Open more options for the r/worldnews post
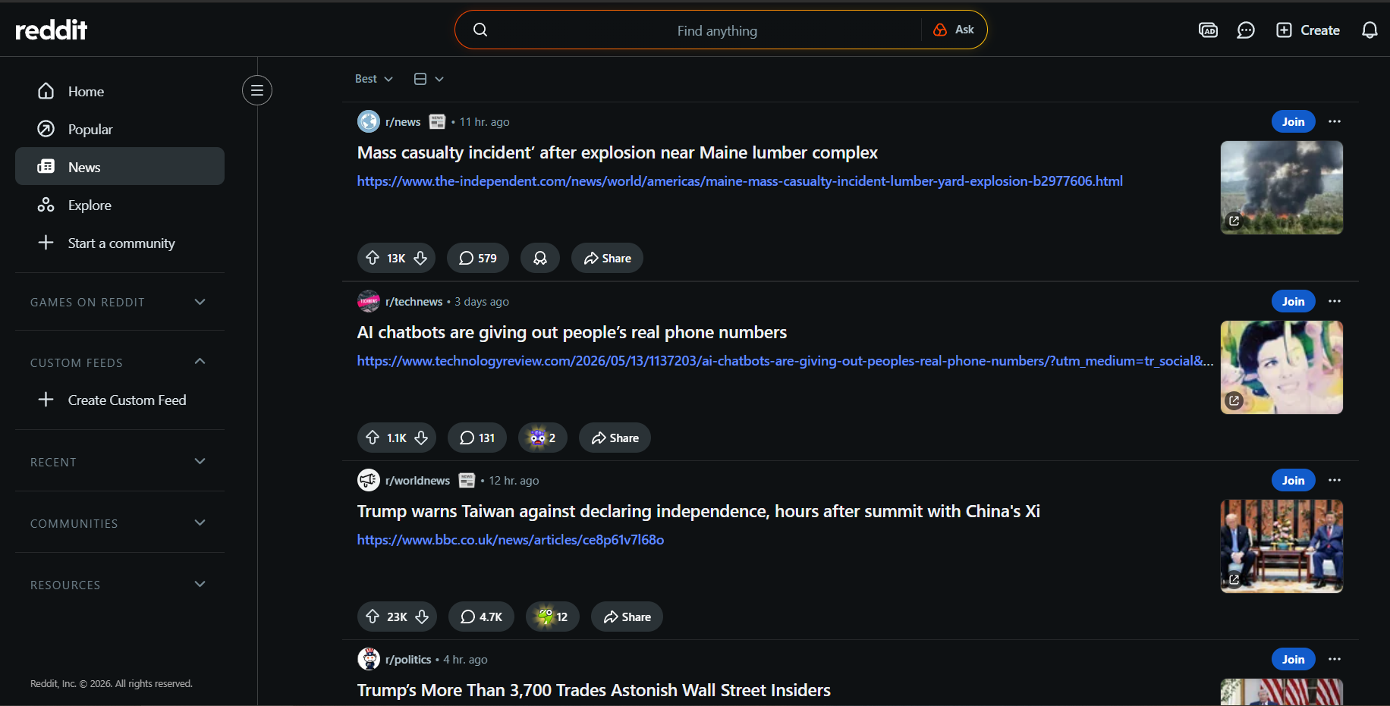 point(1335,480)
